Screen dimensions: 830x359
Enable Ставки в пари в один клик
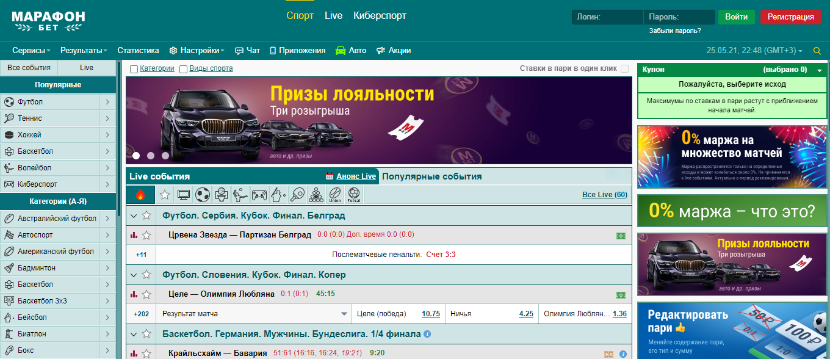624,69
